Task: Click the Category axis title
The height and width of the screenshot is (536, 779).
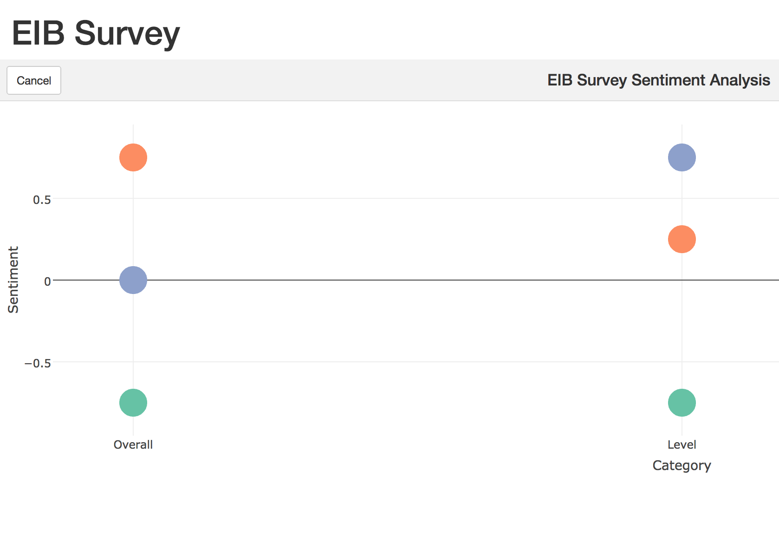Action: pyautogui.click(x=682, y=465)
